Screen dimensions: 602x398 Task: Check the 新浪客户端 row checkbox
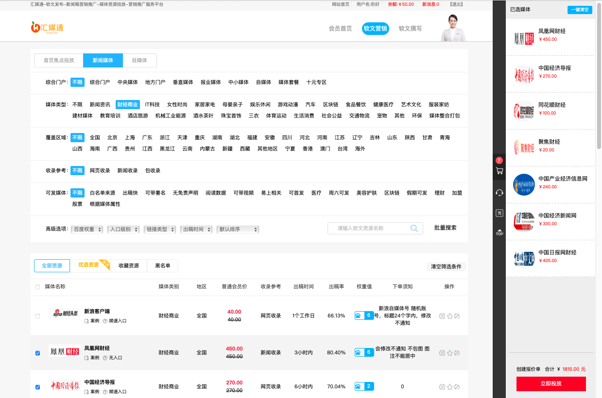coord(38,316)
